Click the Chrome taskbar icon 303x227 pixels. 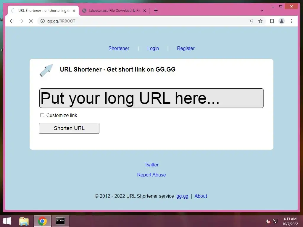[42, 221]
